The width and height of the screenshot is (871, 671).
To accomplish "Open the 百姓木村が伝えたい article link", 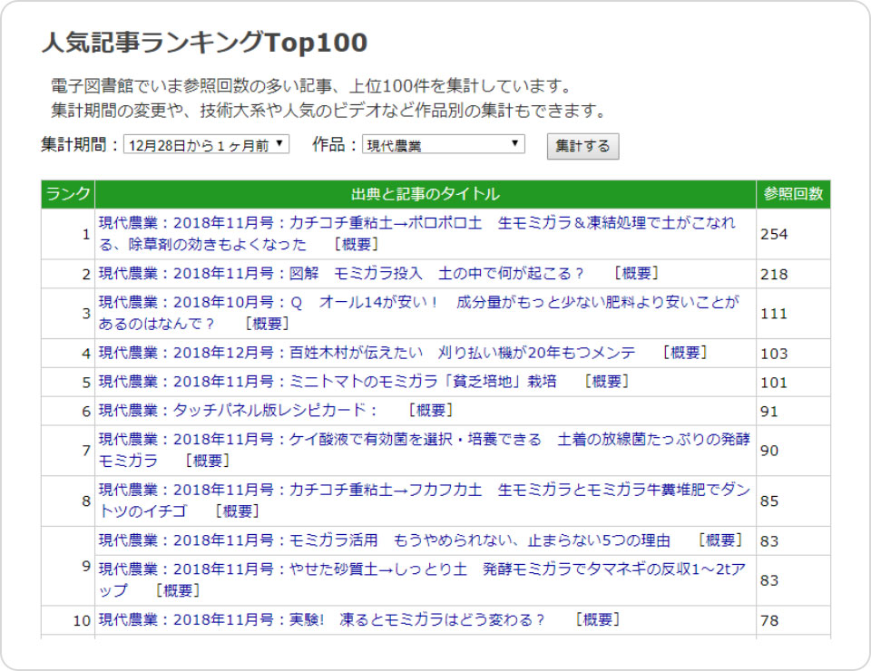I will (367, 353).
